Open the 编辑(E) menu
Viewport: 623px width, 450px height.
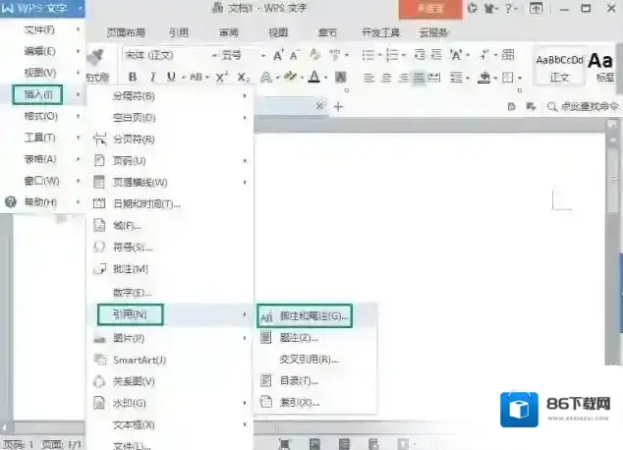coord(42,51)
